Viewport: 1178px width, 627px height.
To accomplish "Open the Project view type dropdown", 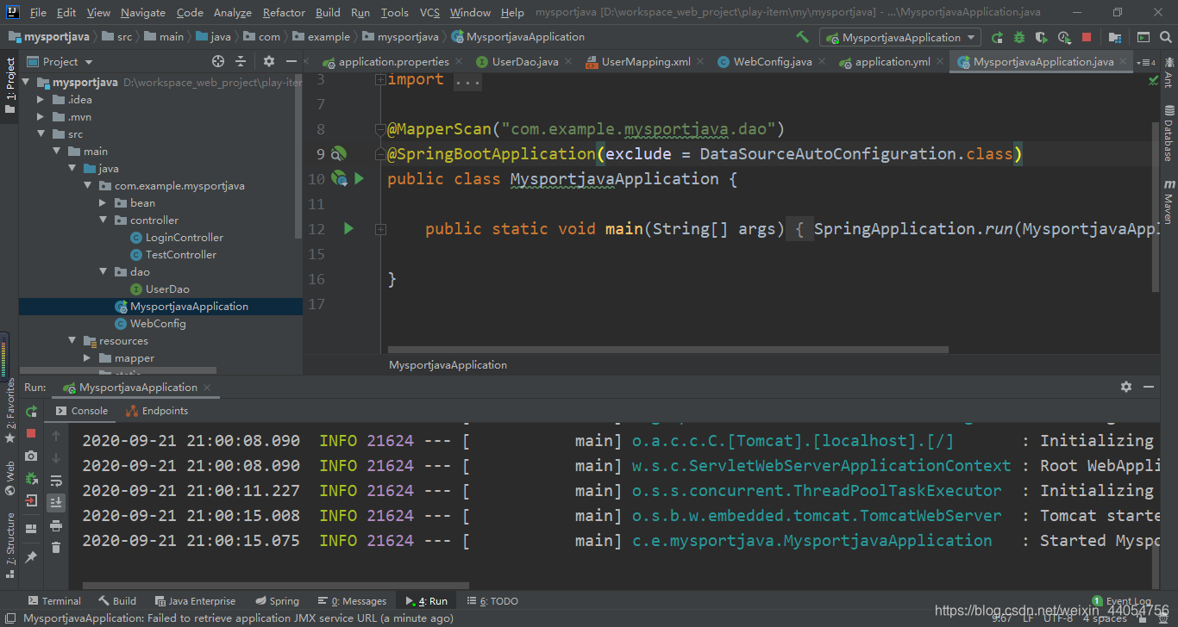I will 60,61.
